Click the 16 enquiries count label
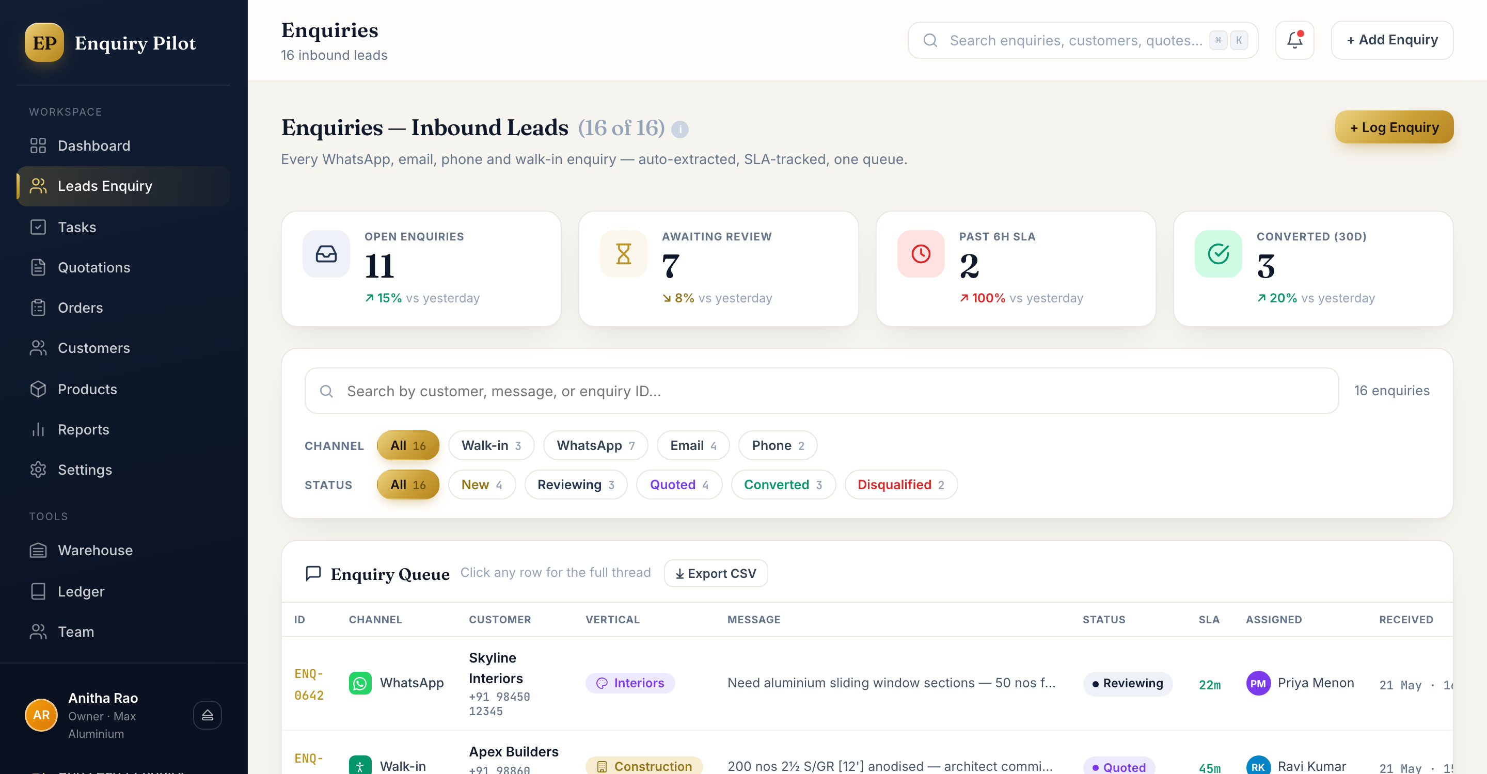Viewport: 1487px width, 774px height. 1392,391
